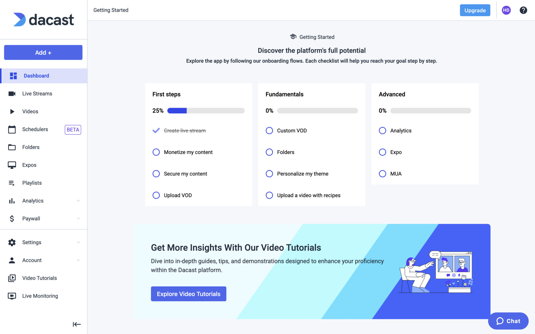Select the Fundamentals Folders circle
Screen dimensions: 535x334
[269, 152]
